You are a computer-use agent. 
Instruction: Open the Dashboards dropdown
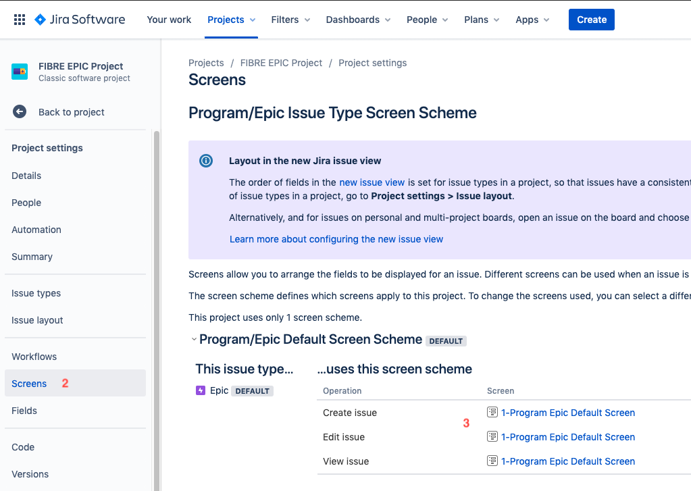tap(358, 20)
